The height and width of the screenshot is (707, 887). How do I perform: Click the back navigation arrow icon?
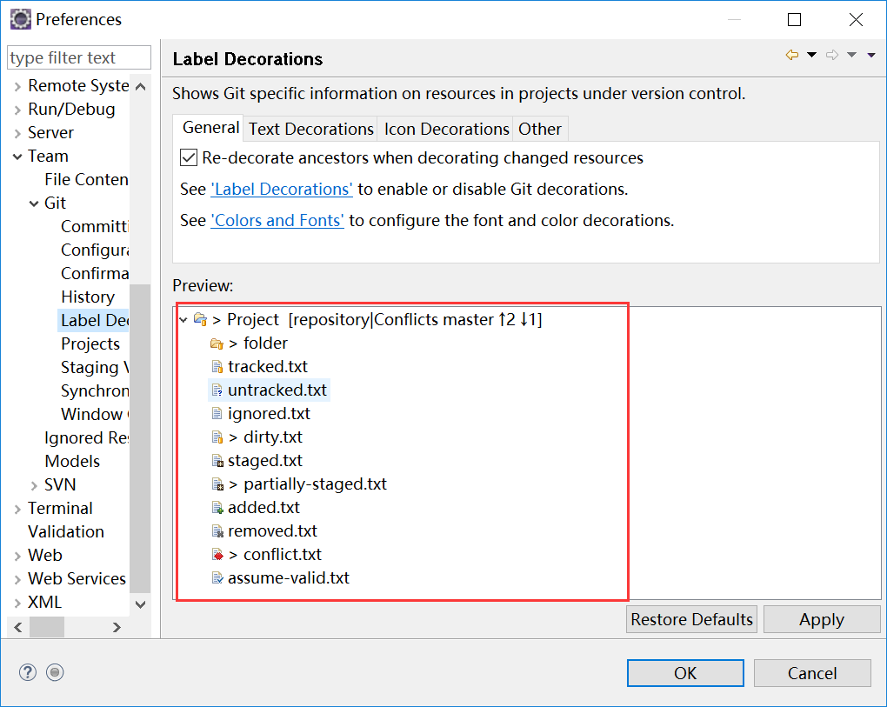pyautogui.click(x=792, y=55)
